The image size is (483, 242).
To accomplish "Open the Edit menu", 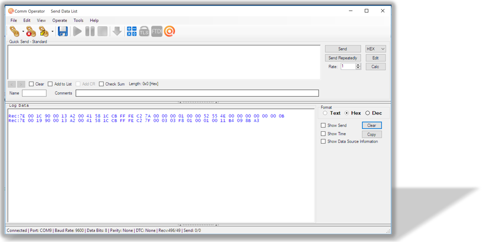I will click(27, 20).
